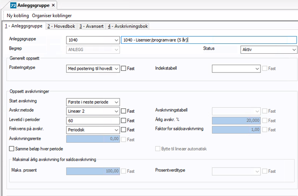Click the Levetid i perioder field

click(93, 121)
